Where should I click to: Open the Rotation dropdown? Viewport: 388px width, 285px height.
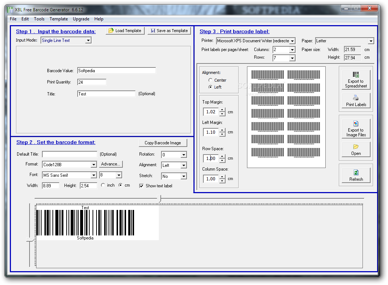184,155
